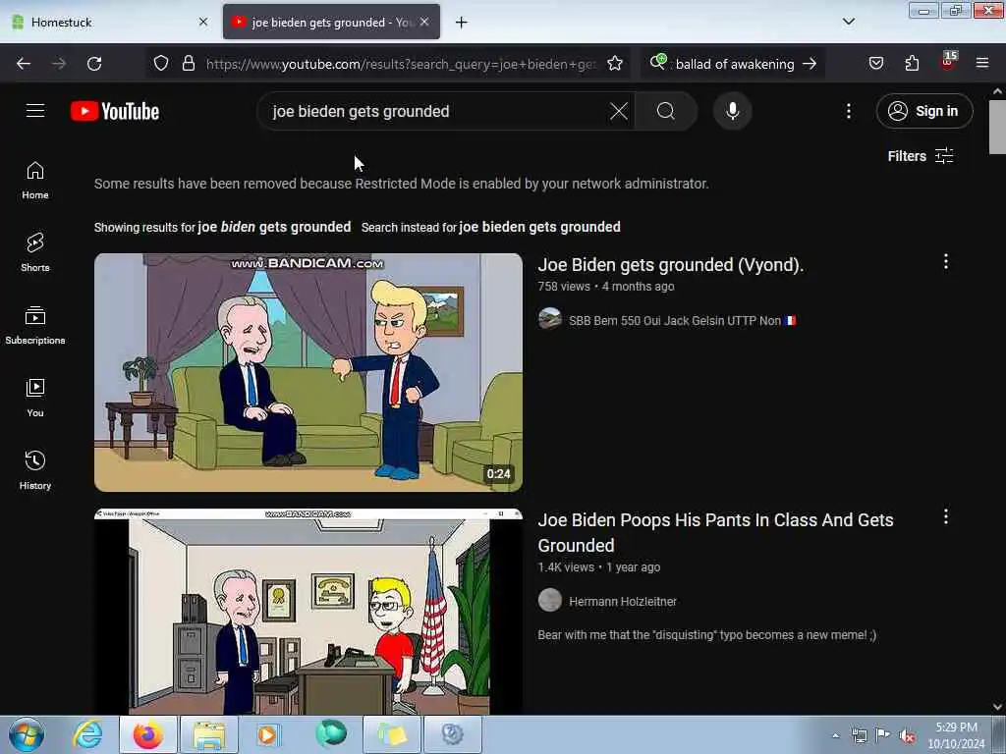Start voice search with microphone icon

coord(733,111)
